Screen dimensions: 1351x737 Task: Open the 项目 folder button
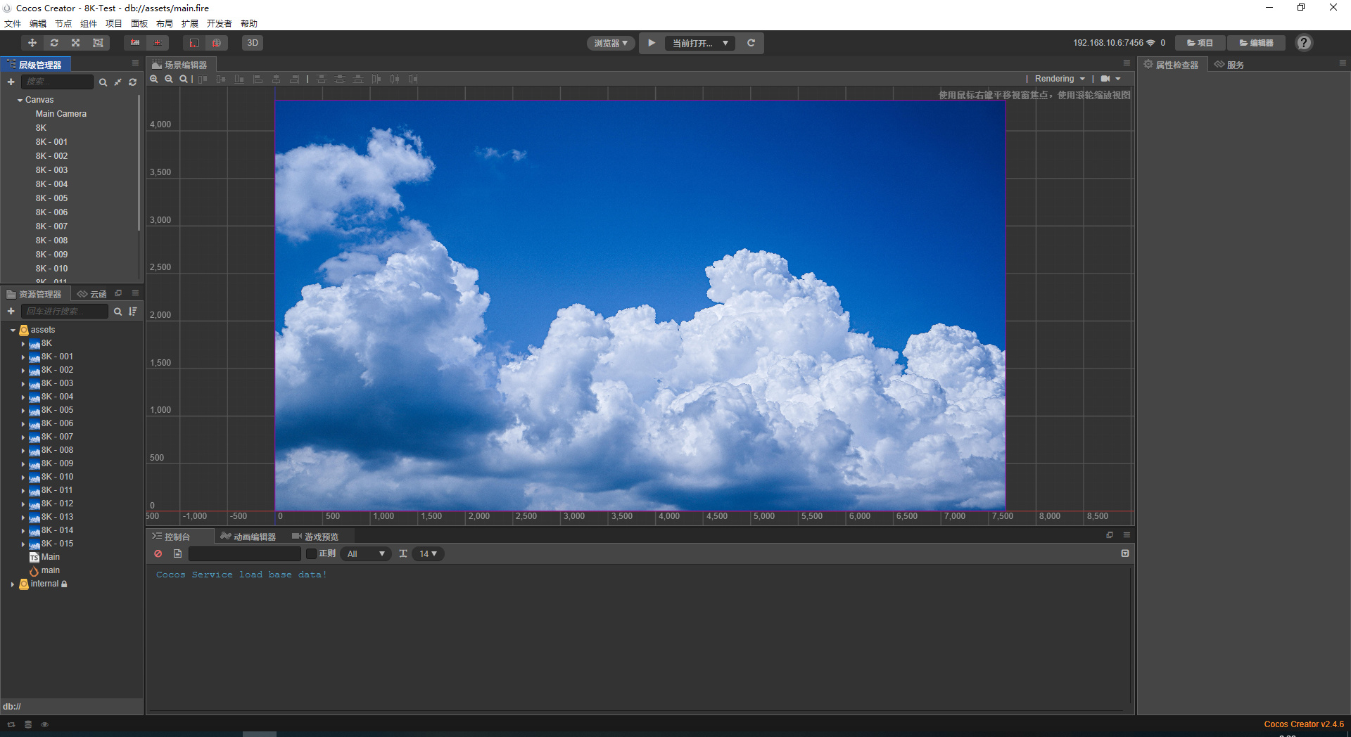point(1200,43)
